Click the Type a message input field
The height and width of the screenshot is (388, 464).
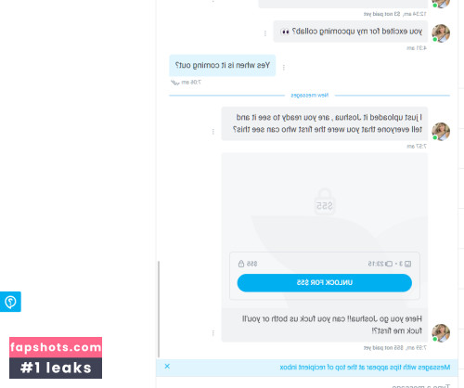[307, 383]
